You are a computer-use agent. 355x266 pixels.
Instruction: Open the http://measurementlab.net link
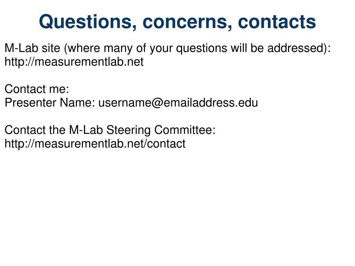pos(74,62)
